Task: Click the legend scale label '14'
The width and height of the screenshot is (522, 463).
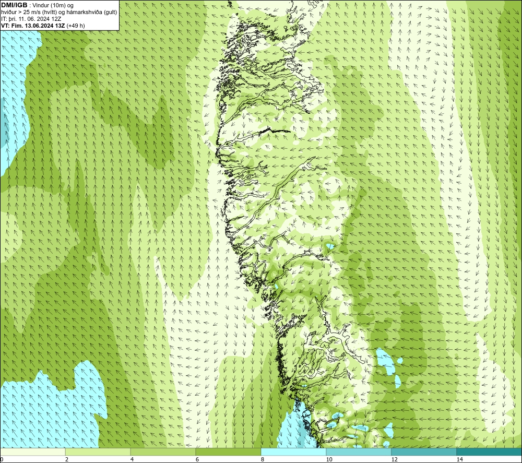Action: 459,460
